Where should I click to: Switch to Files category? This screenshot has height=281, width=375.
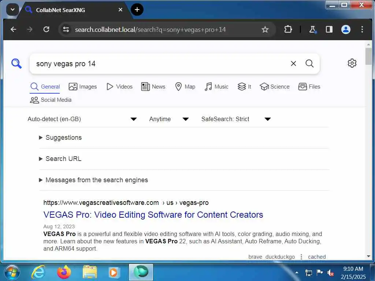point(309,87)
